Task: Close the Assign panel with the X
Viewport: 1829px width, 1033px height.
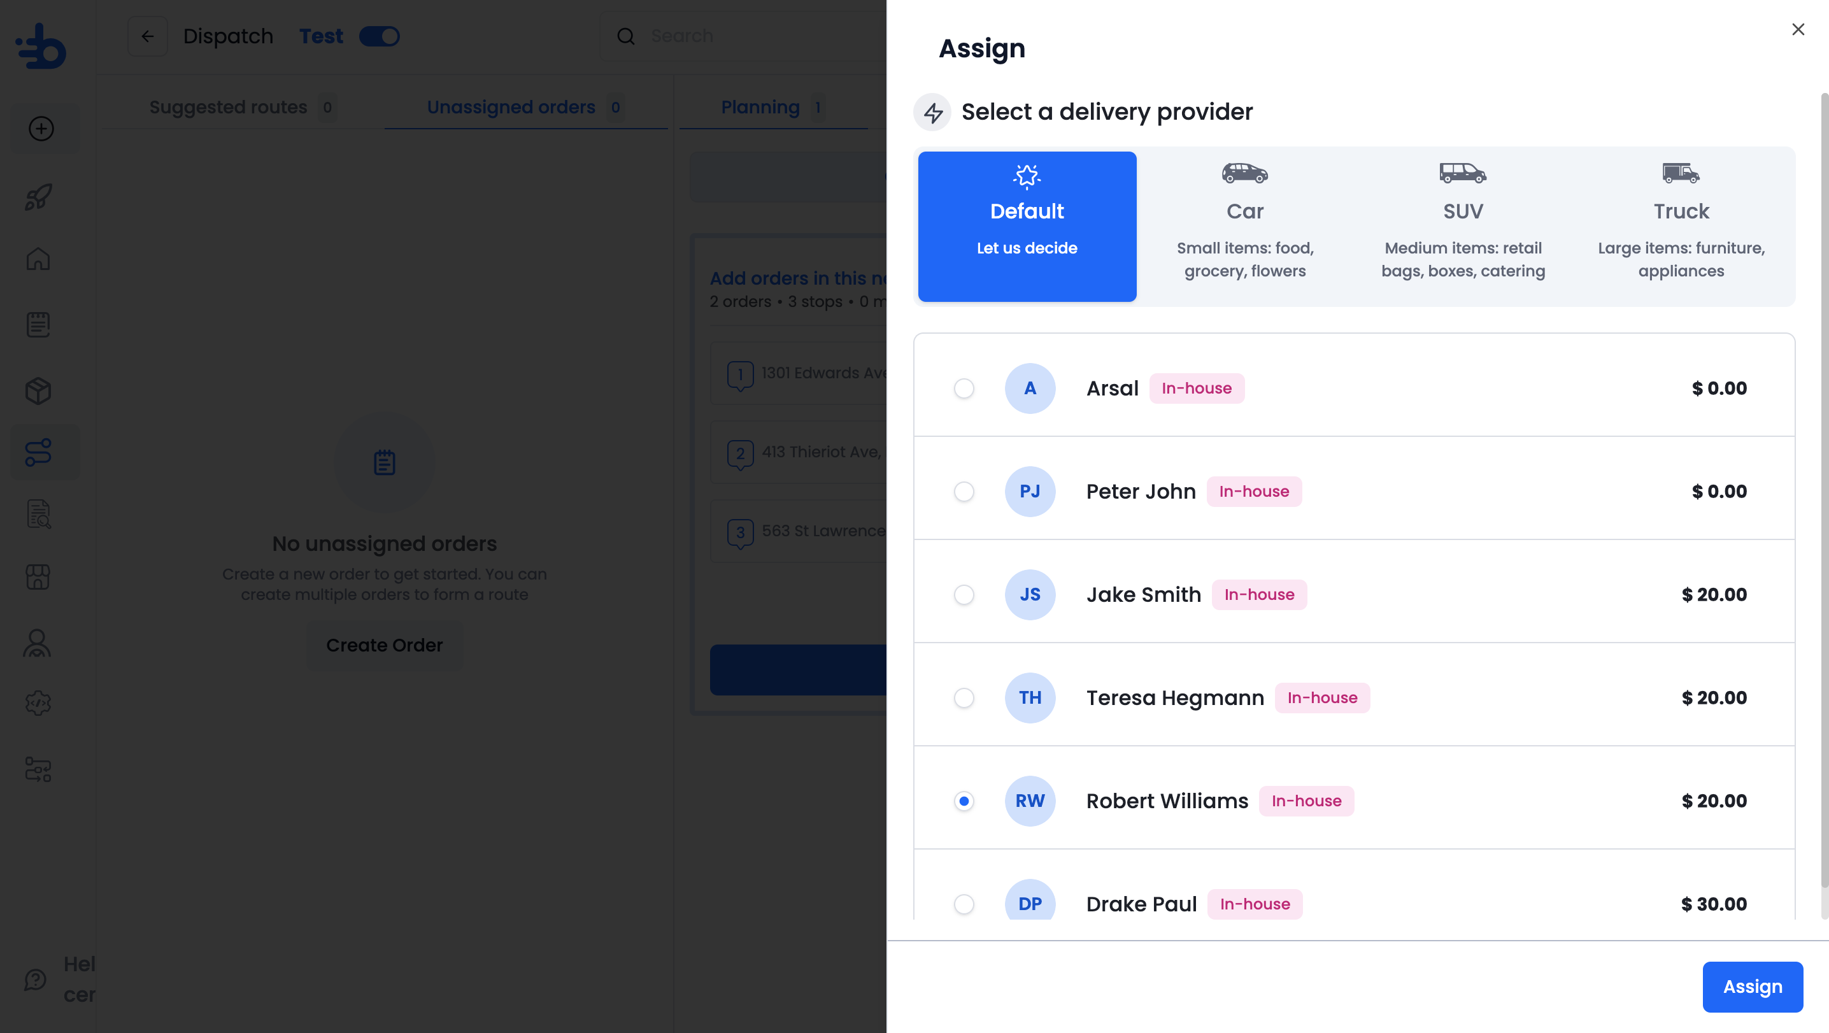Action: pos(1798,29)
